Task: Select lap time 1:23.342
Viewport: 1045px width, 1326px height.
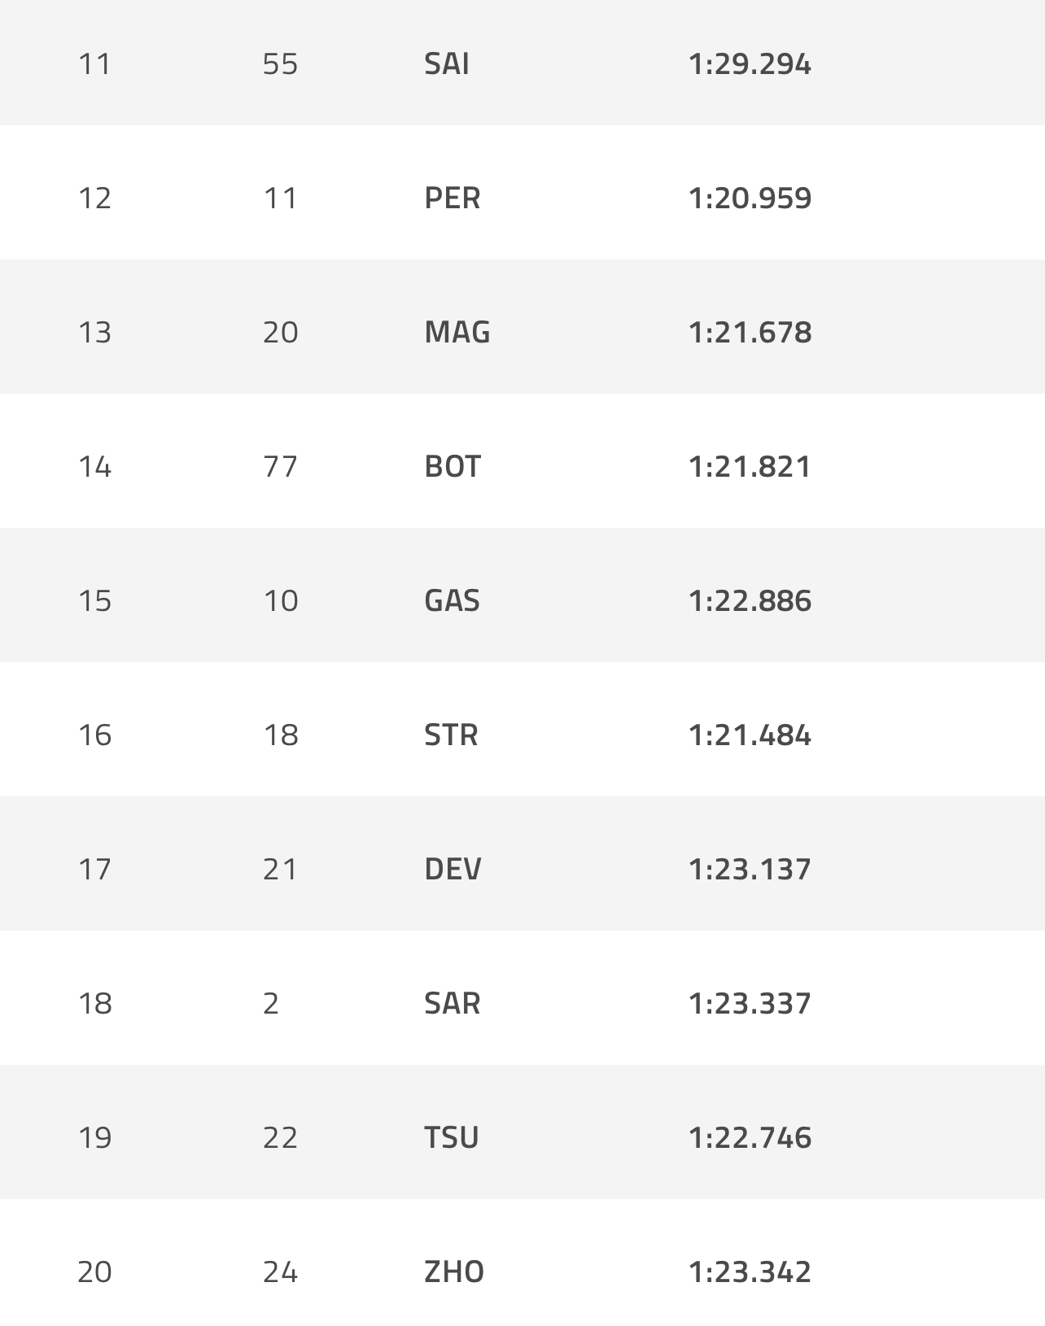Action: 750,1271
